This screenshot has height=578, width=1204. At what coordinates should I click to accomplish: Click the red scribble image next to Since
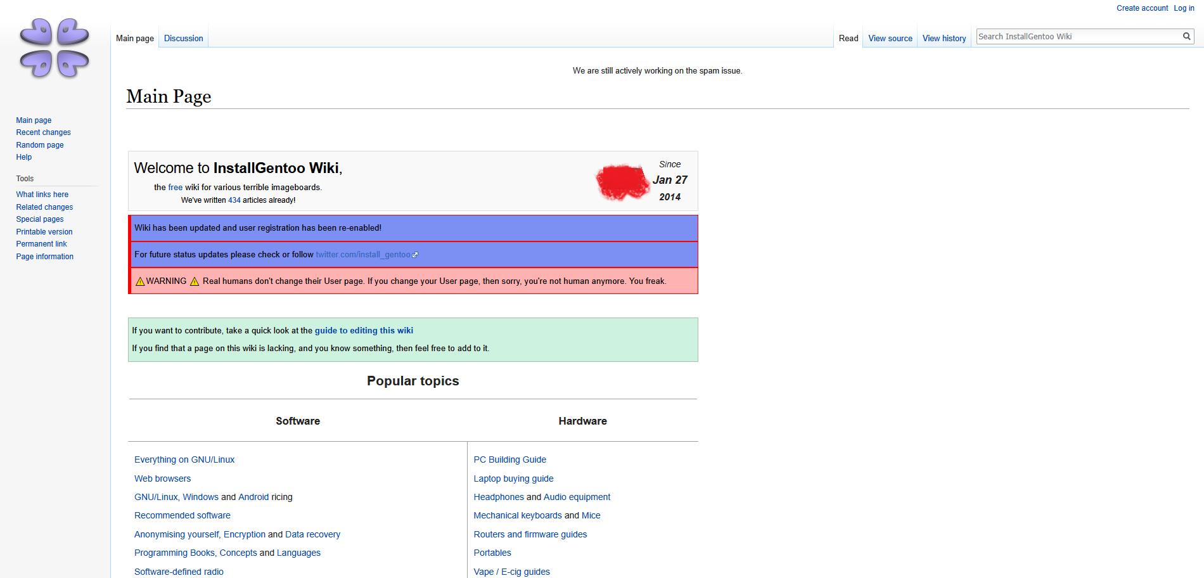[622, 182]
